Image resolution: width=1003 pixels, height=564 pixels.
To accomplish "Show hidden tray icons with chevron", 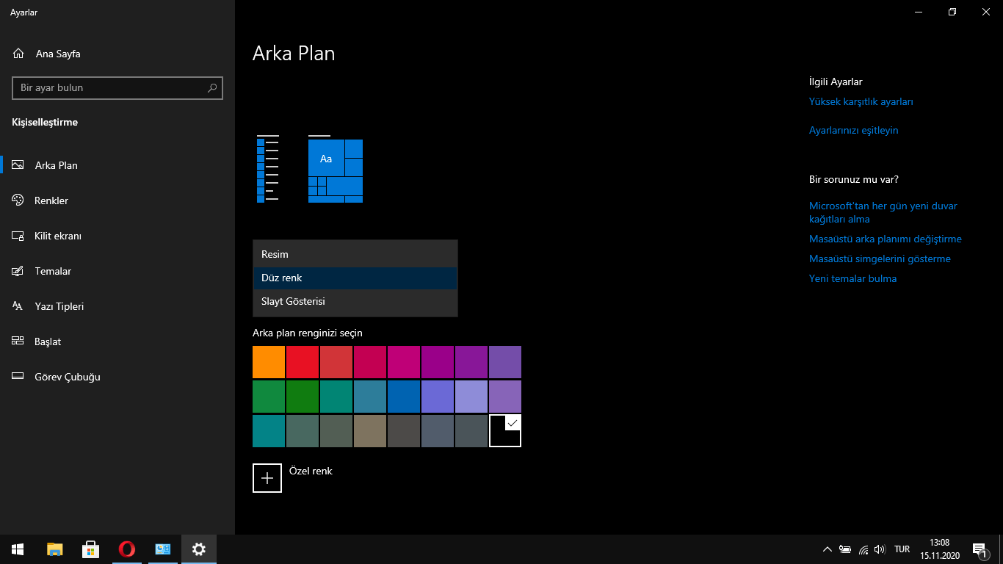I will 827,549.
